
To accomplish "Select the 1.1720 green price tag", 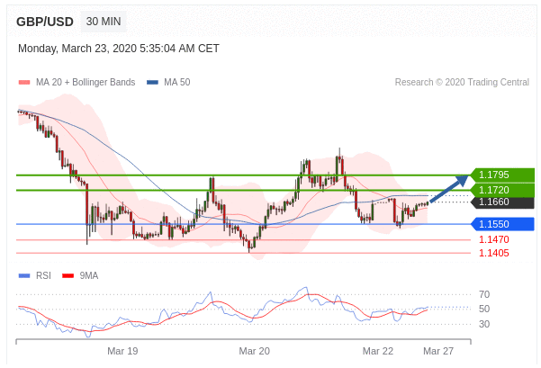I will pyautogui.click(x=501, y=190).
